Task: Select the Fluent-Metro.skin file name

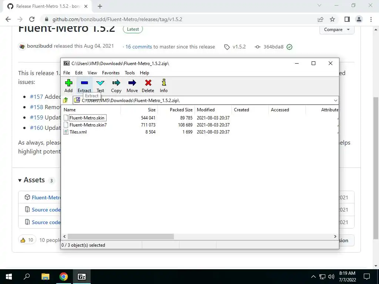Action: (87, 118)
